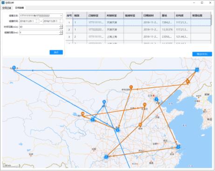Click the orange marker near Hohhot
Viewport: 215px width, 171px height.
click(131, 87)
